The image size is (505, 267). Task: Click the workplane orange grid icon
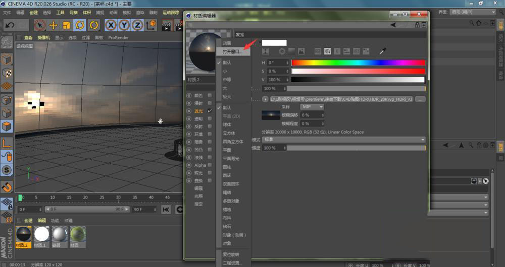point(7,86)
